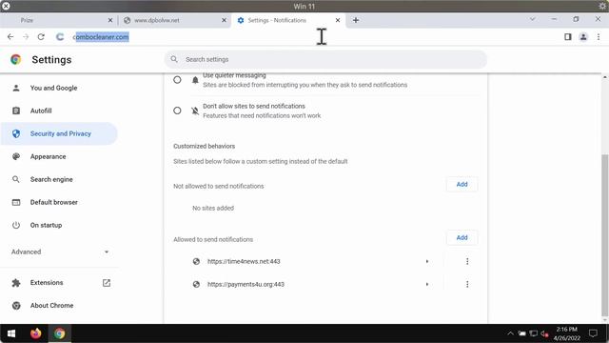Viewport: 609px width, 343px height.
Task: Click the Chrome logo beside Settings
Action: (16, 59)
